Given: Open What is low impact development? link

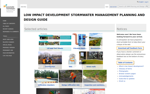Looking at the screenshot, I should [131, 66].
